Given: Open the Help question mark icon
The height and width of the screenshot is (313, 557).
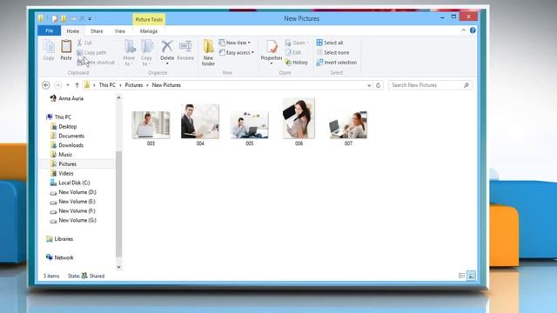Looking at the screenshot, I should [473, 30].
